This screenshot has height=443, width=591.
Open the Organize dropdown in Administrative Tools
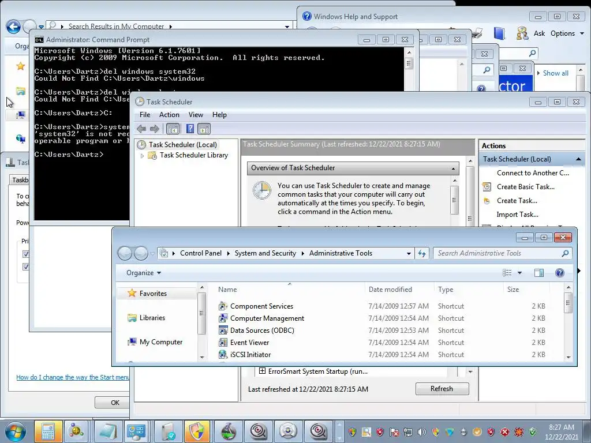coord(144,273)
